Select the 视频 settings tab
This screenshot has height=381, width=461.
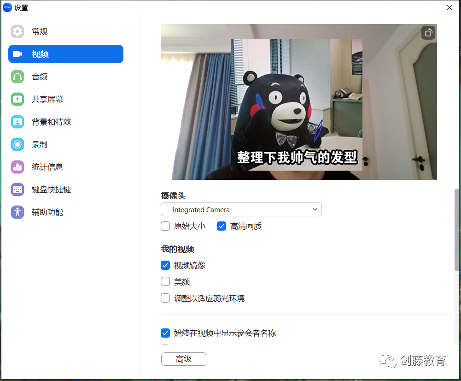pos(66,54)
